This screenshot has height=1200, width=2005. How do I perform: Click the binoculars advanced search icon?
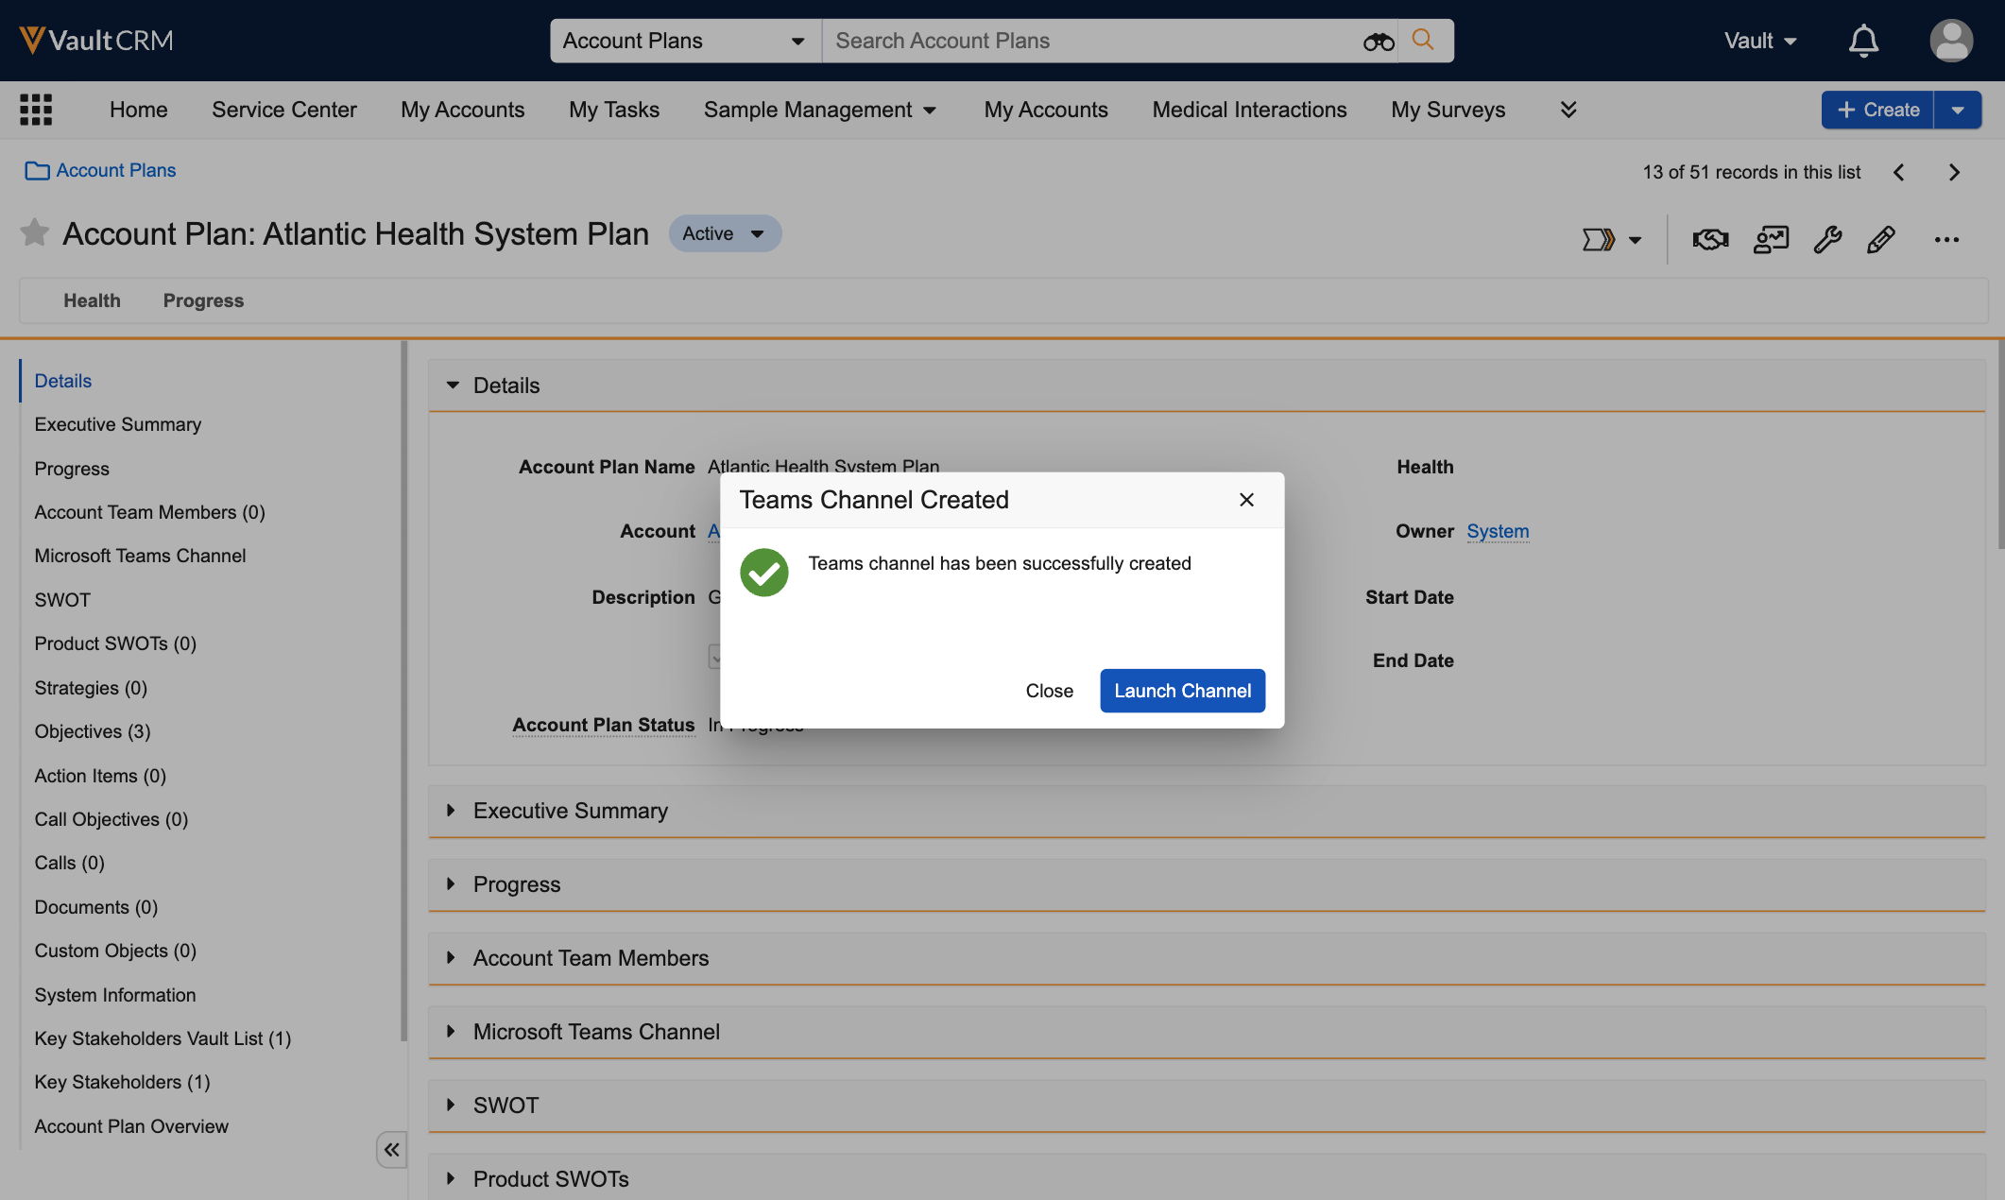pyautogui.click(x=1378, y=42)
